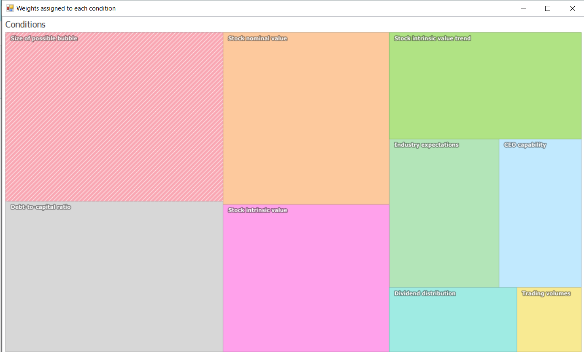Screen dimensions: 584x352
Task: Select the Size of possible bubble tile
Action: (114, 117)
